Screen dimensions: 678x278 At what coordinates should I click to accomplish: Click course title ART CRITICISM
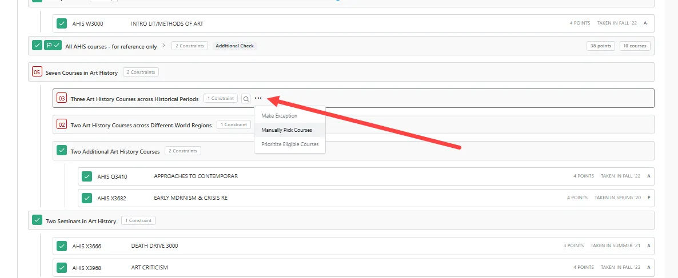(x=150, y=268)
